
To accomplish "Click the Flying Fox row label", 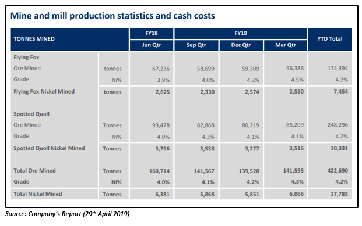I will [x=26, y=58].
